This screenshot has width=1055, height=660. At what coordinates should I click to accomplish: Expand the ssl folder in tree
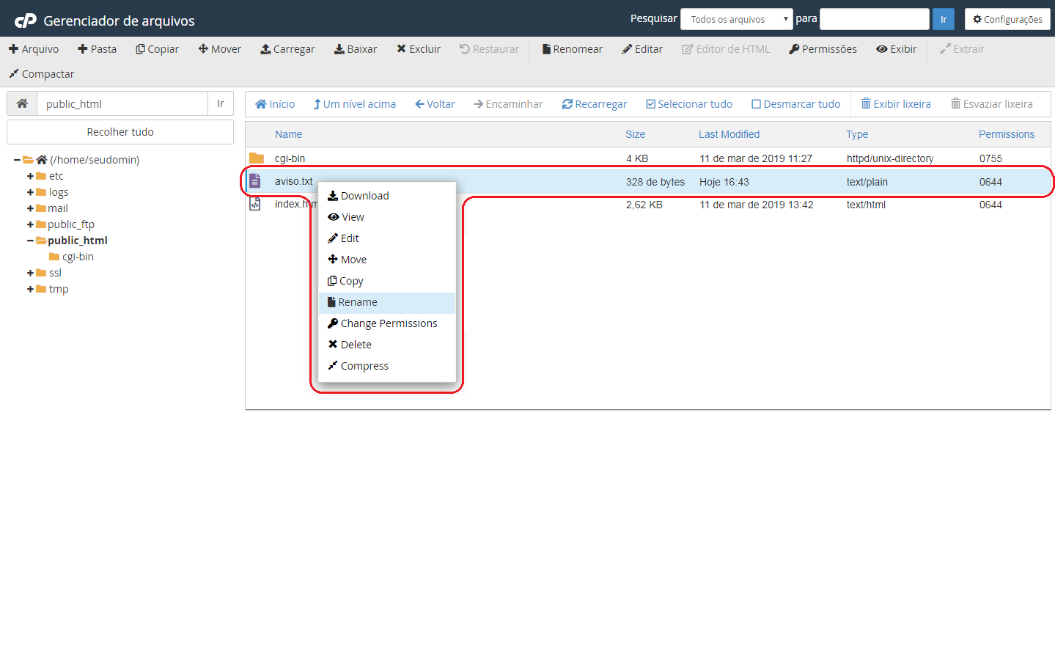tap(30, 273)
